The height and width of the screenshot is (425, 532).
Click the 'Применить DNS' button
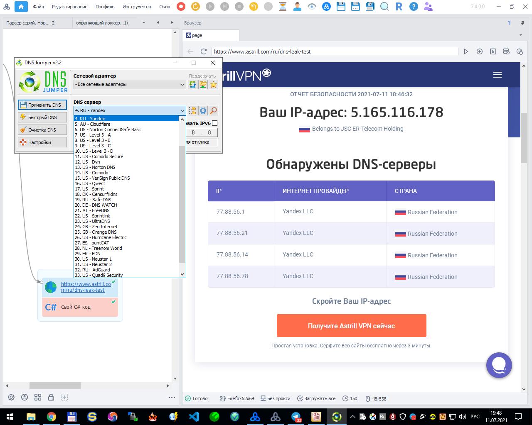[42, 105]
